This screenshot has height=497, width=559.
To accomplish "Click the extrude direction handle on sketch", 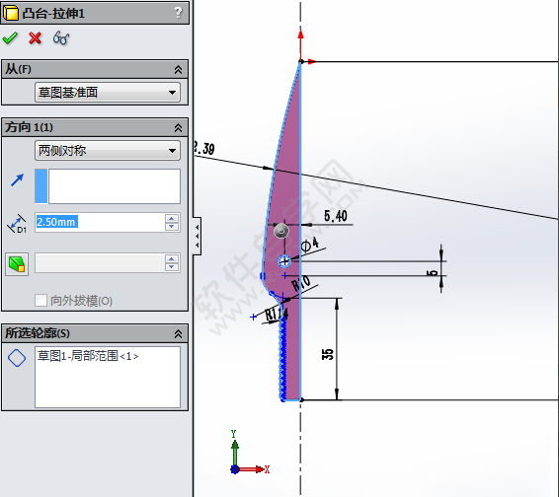I will pos(281,231).
